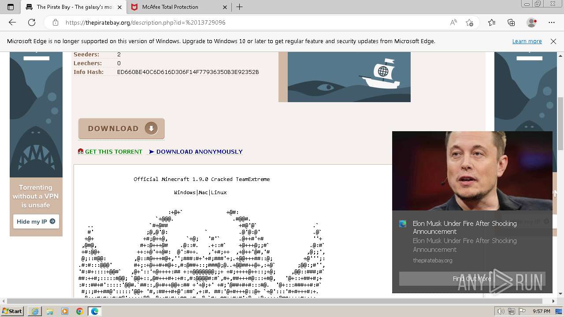Open Windows Media Player from taskbar
This screenshot has width=564, height=317.
coord(65,311)
